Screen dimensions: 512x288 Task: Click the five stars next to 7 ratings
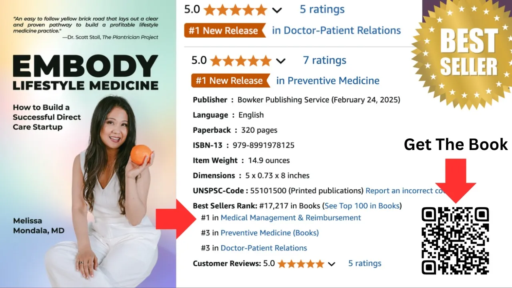coord(241,61)
